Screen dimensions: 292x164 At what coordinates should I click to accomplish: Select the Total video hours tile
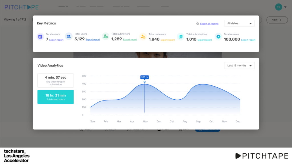tap(56, 97)
